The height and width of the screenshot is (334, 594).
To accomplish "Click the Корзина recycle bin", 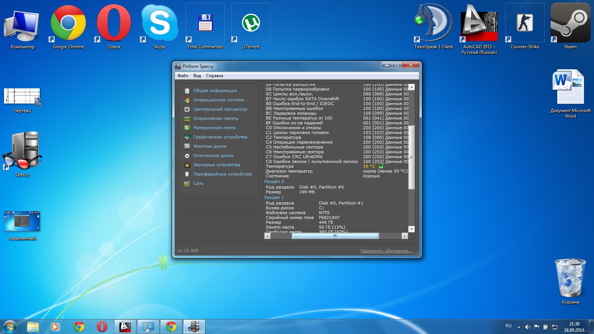I will 571,281.
